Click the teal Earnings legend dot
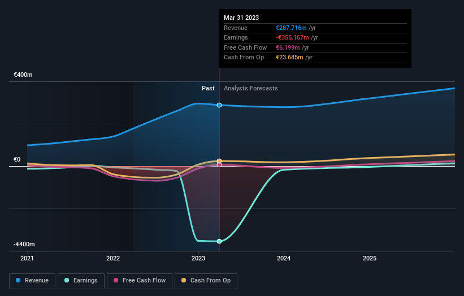Viewport: 464px width, 296px height. (67, 280)
